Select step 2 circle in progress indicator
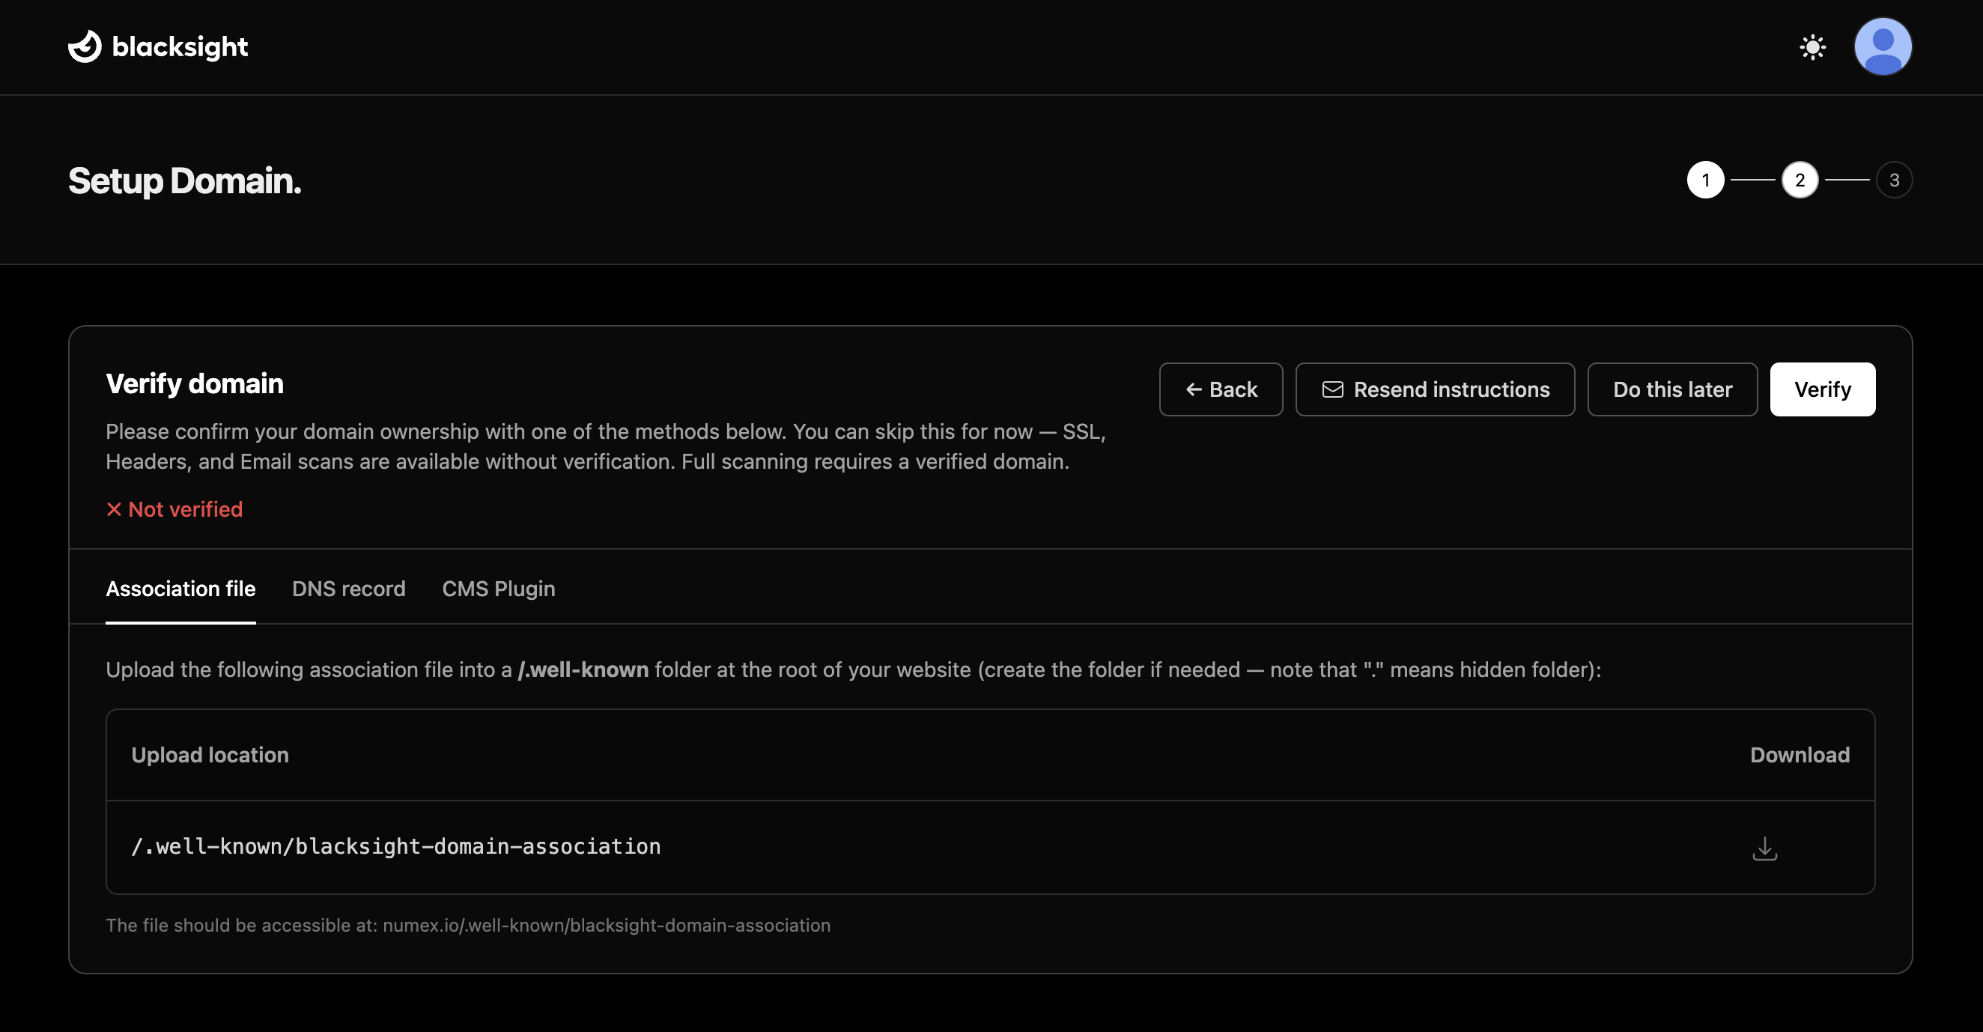1983x1032 pixels. coord(1799,180)
